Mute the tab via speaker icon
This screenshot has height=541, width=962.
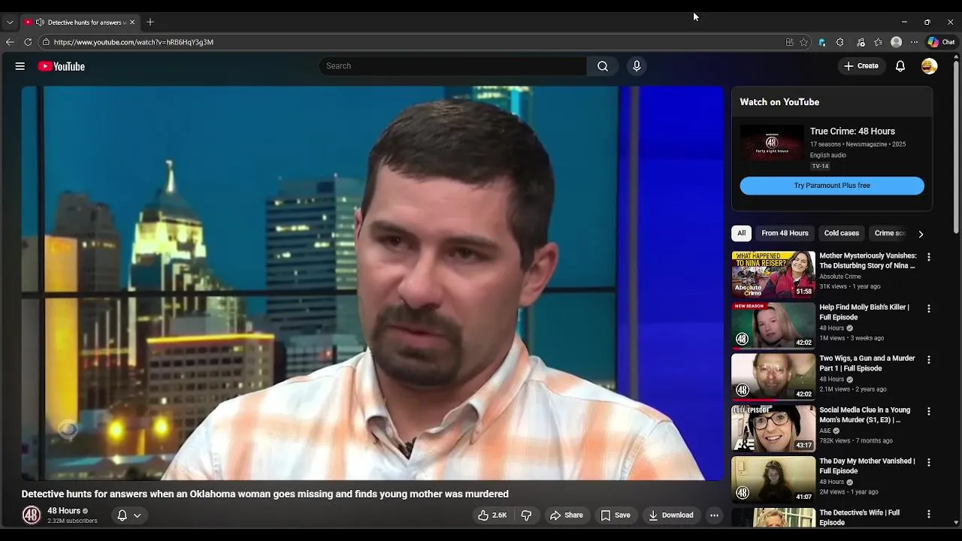pos(40,22)
